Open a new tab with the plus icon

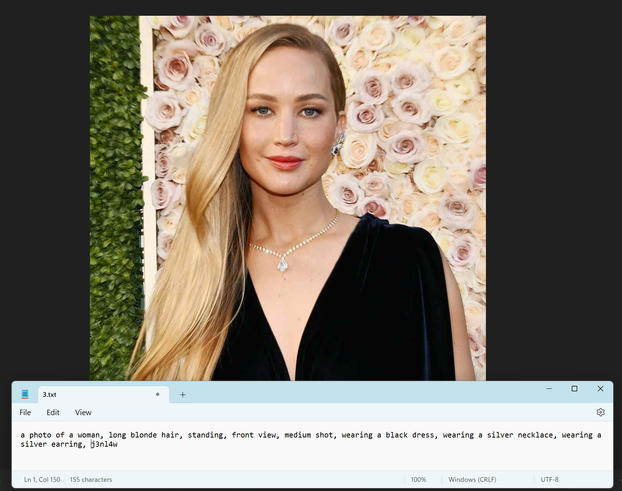pyautogui.click(x=183, y=395)
